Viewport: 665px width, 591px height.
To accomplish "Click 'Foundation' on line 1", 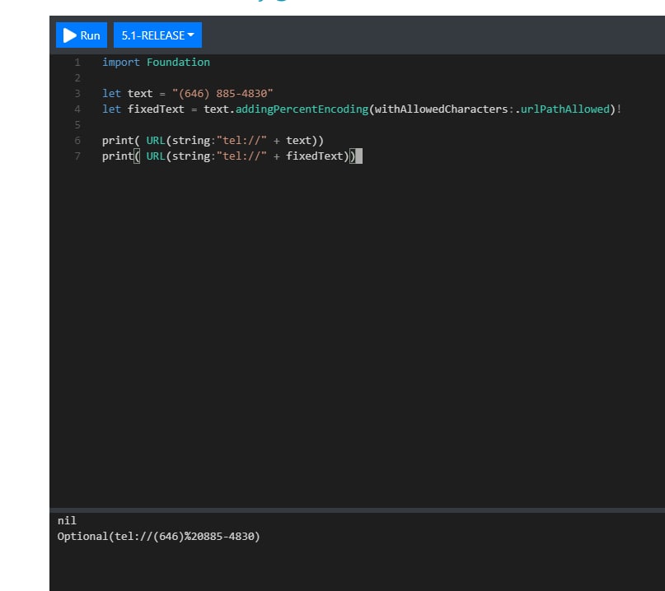I will [178, 63].
